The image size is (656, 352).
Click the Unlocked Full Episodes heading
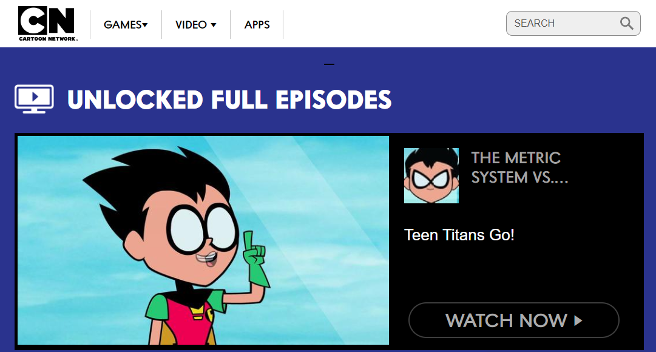[x=229, y=100]
